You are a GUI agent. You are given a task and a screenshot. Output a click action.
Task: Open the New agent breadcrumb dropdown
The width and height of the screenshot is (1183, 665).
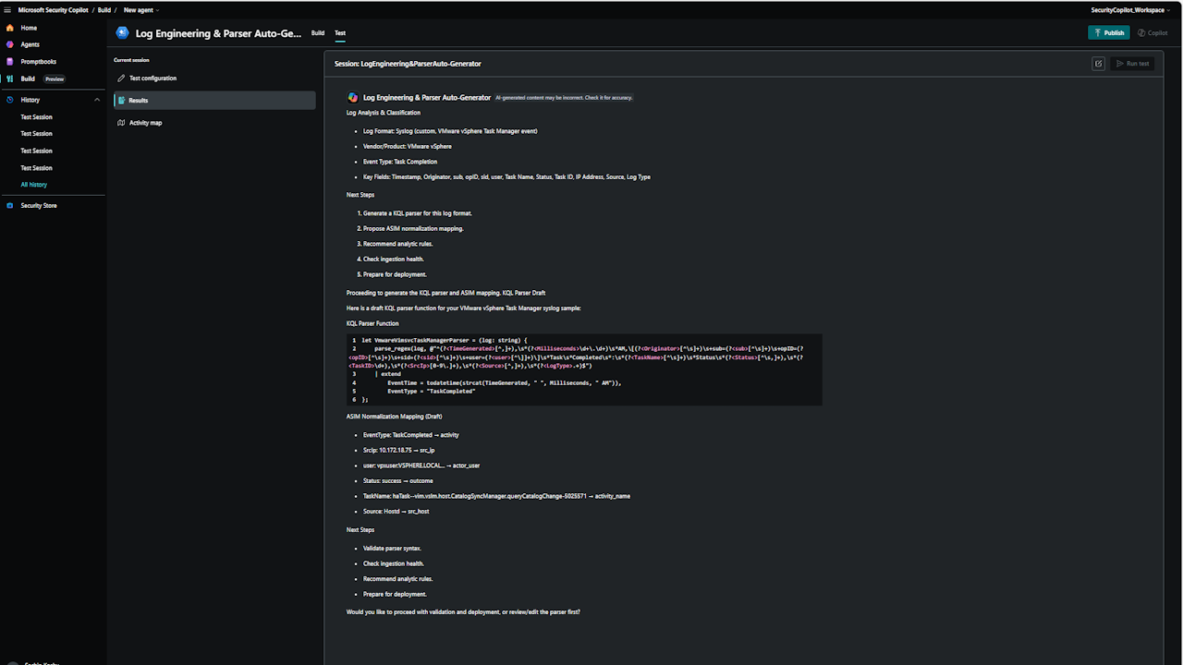[x=141, y=10]
